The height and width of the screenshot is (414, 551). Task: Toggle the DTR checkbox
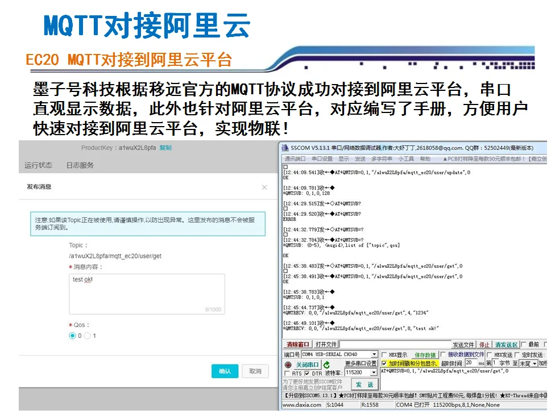click(307, 373)
